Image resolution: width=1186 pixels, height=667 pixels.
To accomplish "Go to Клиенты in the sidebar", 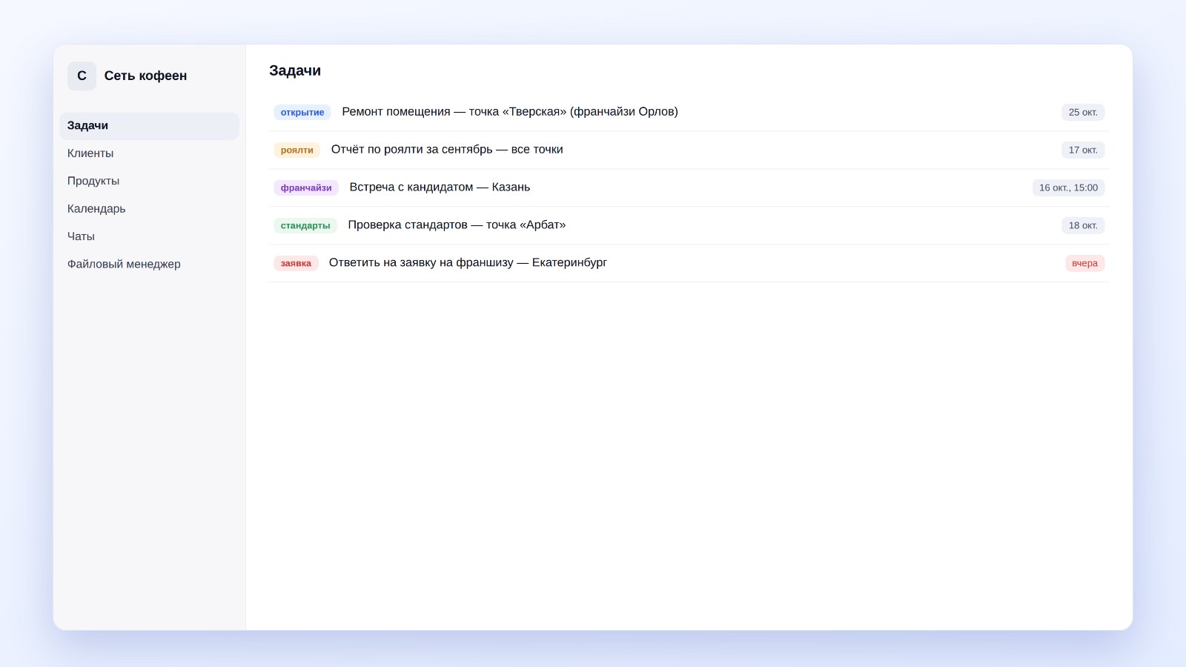I will click(149, 153).
